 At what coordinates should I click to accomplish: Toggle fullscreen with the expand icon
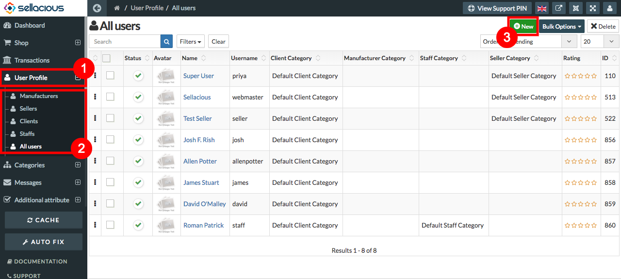pyautogui.click(x=593, y=8)
